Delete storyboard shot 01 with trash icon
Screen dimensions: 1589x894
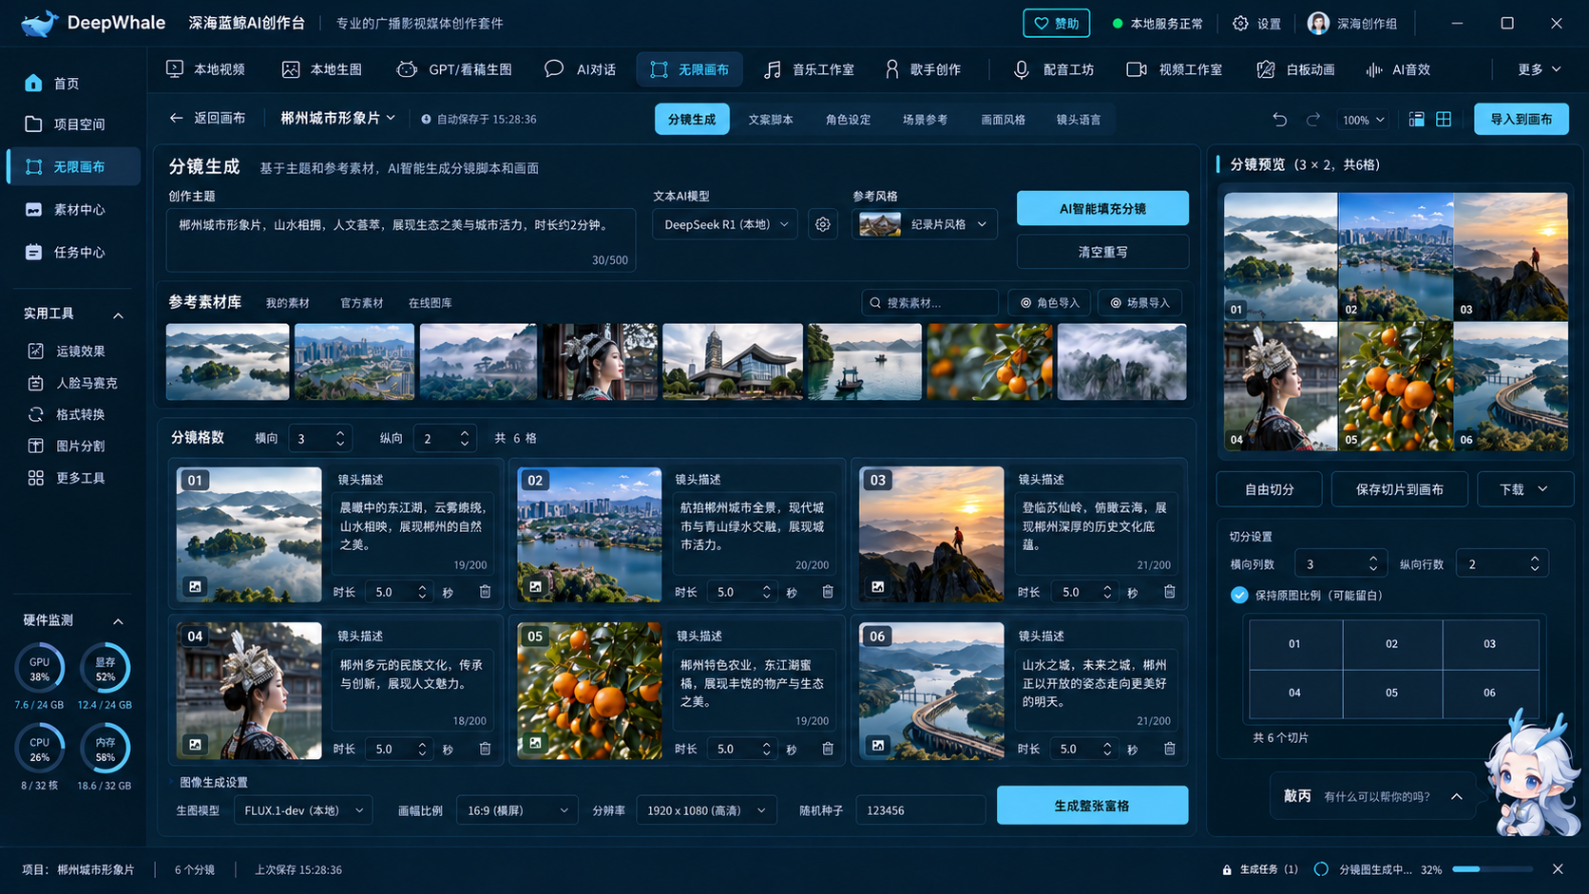485,592
